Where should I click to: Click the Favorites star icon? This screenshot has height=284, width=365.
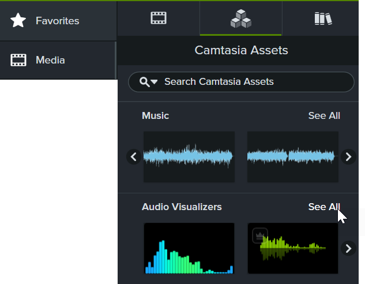pos(18,21)
